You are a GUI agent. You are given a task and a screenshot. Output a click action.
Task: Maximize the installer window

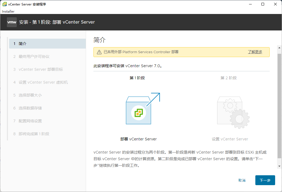263,4
